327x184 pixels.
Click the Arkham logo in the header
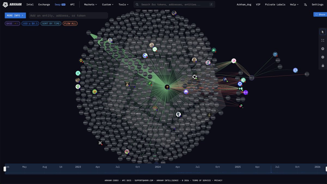click(13, 4)
